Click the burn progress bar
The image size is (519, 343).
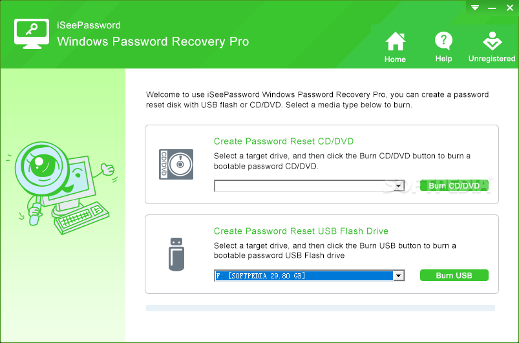(321, 308)
